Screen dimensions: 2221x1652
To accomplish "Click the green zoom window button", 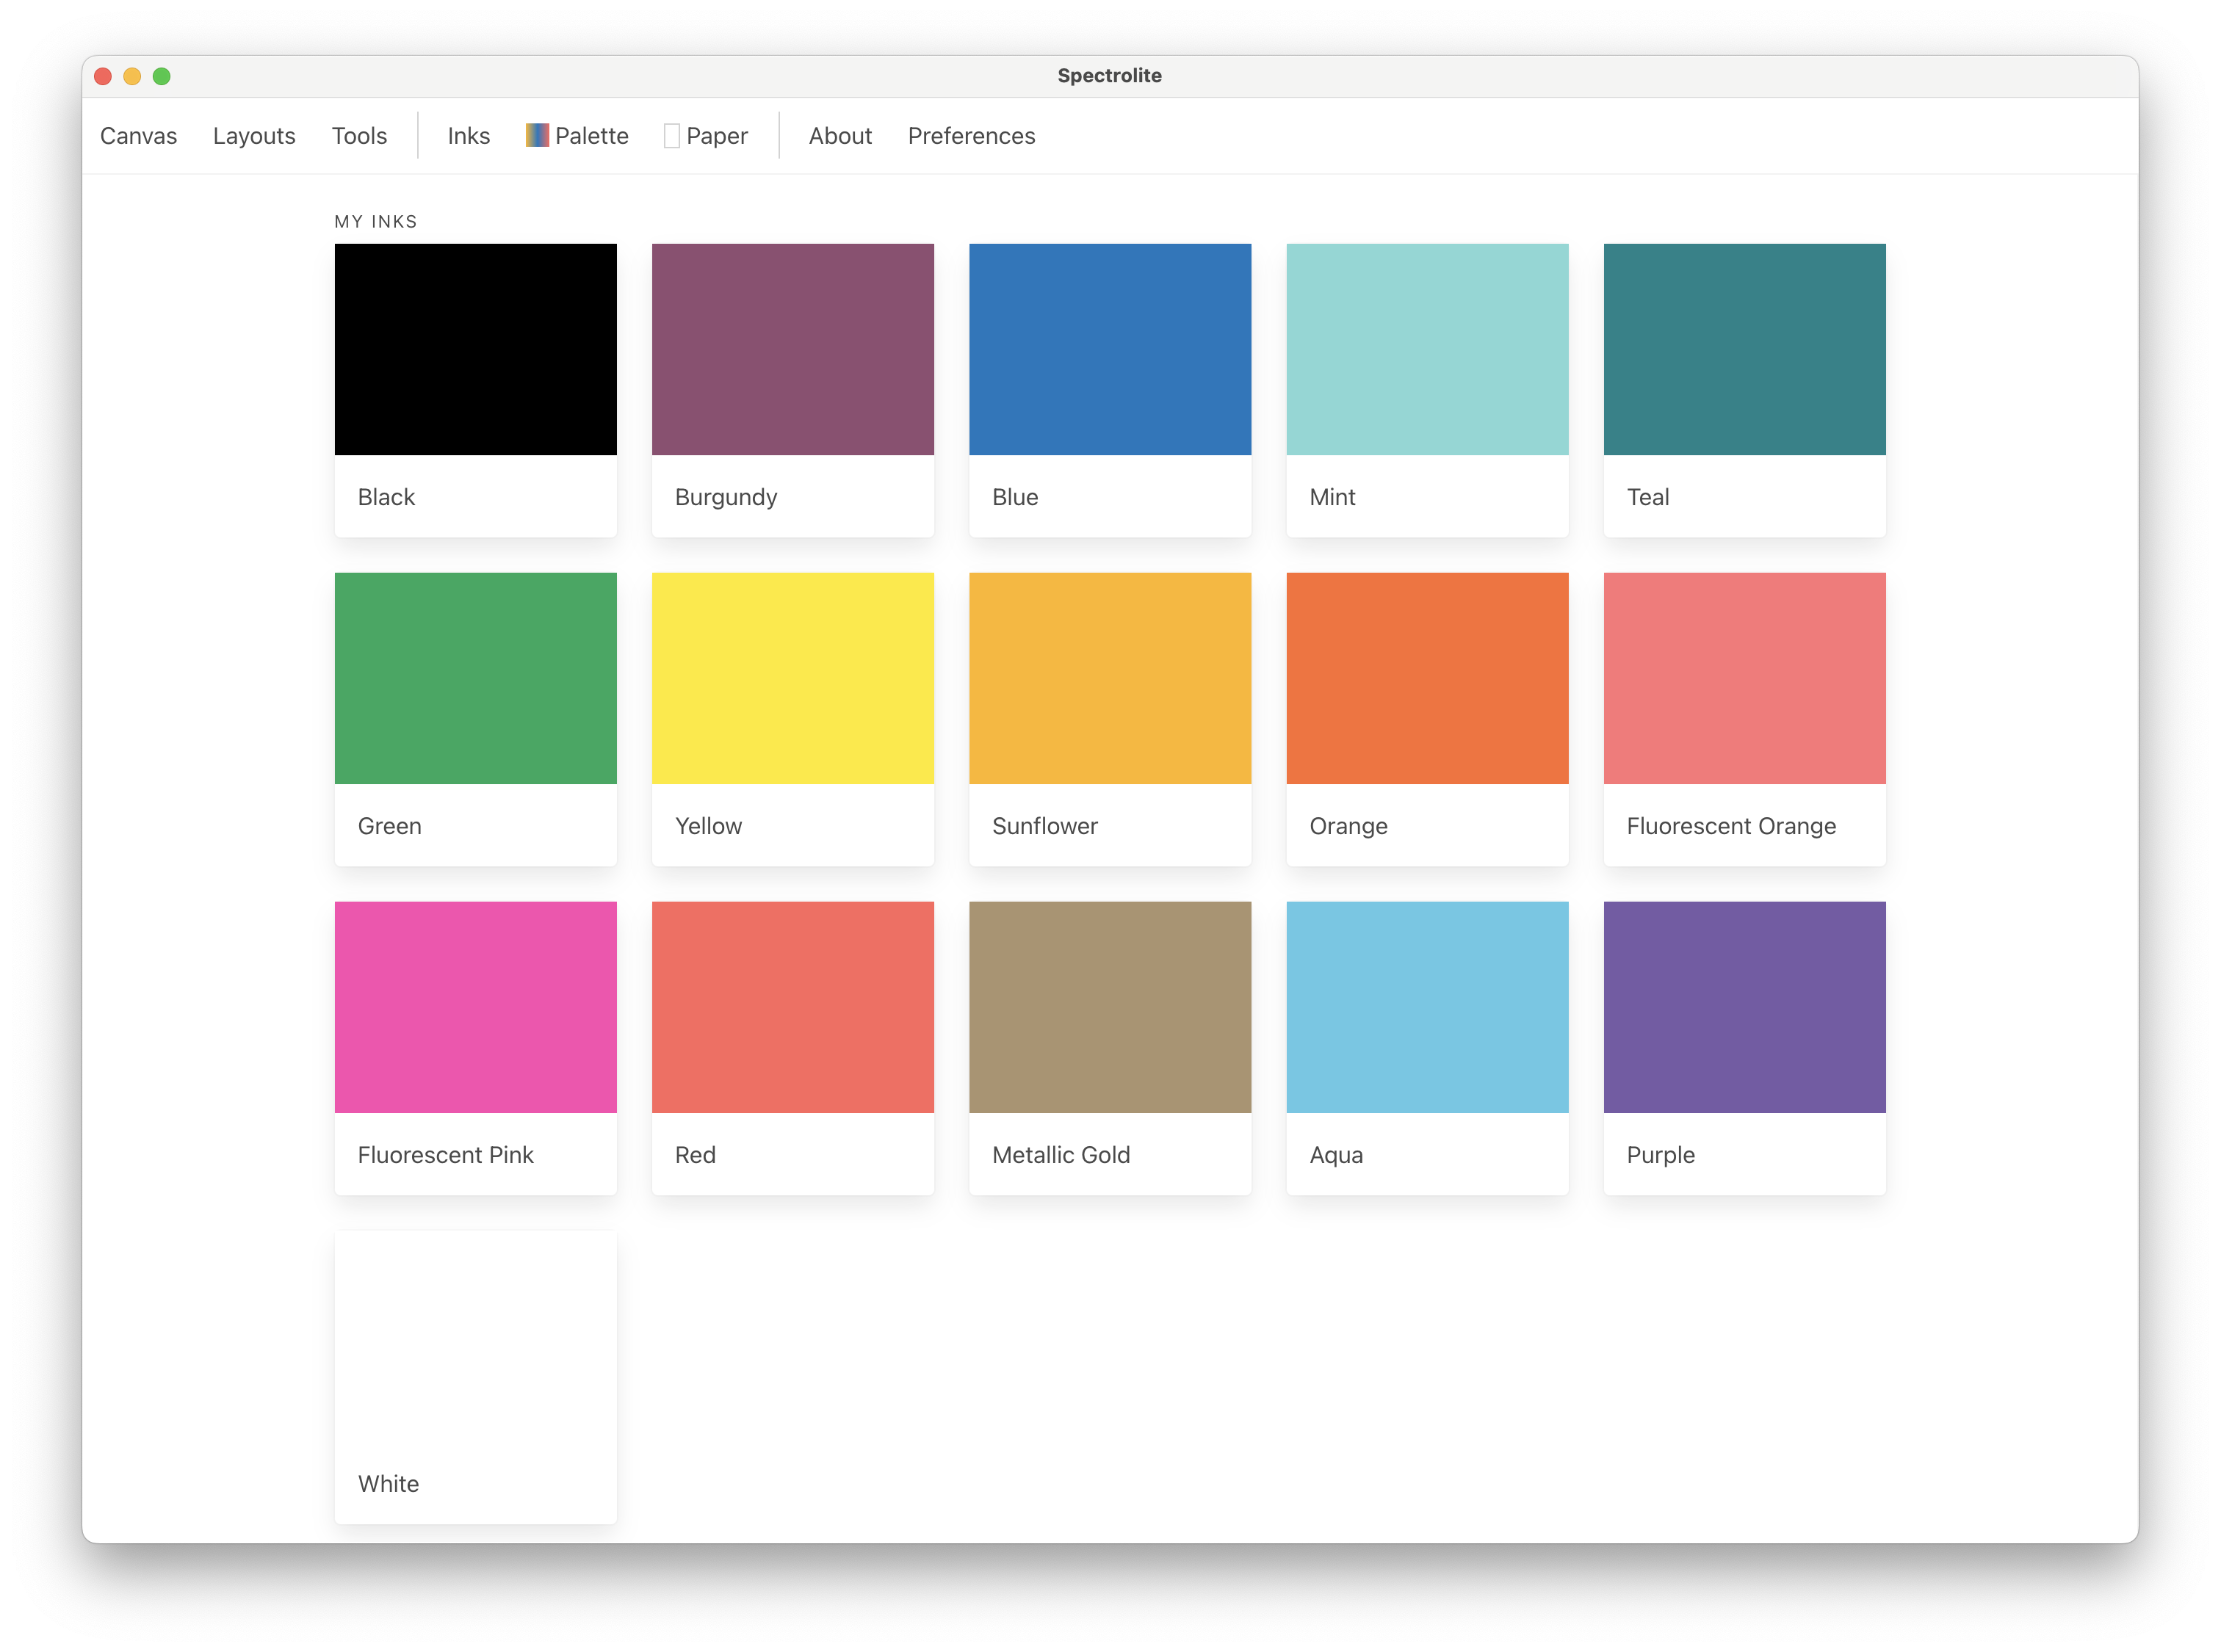I will pos(161,76).
